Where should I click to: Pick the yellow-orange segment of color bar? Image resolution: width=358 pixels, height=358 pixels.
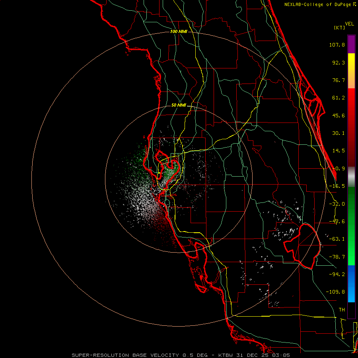tap(351, 71)
